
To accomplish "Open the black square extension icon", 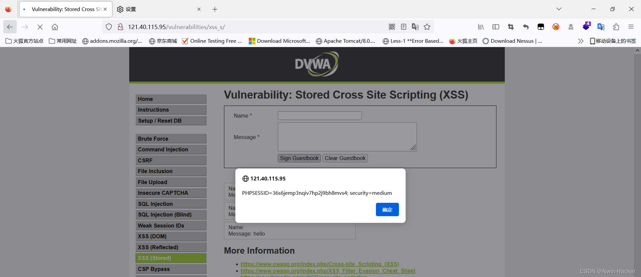I will tap(541, 27).
